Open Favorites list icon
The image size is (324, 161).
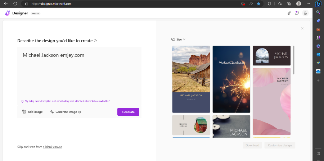[280, 4]
